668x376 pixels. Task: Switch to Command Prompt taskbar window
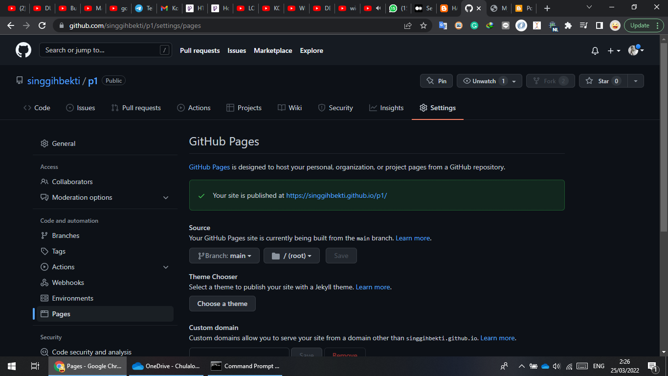(245, 366)
